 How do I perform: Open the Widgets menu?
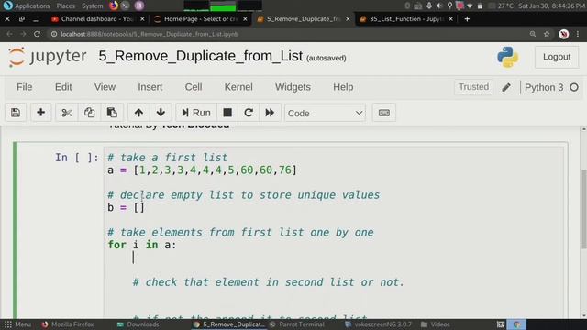[293, 87]
